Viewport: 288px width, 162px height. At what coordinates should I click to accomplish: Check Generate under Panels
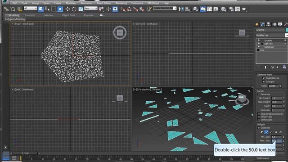(x=259, y=94)
